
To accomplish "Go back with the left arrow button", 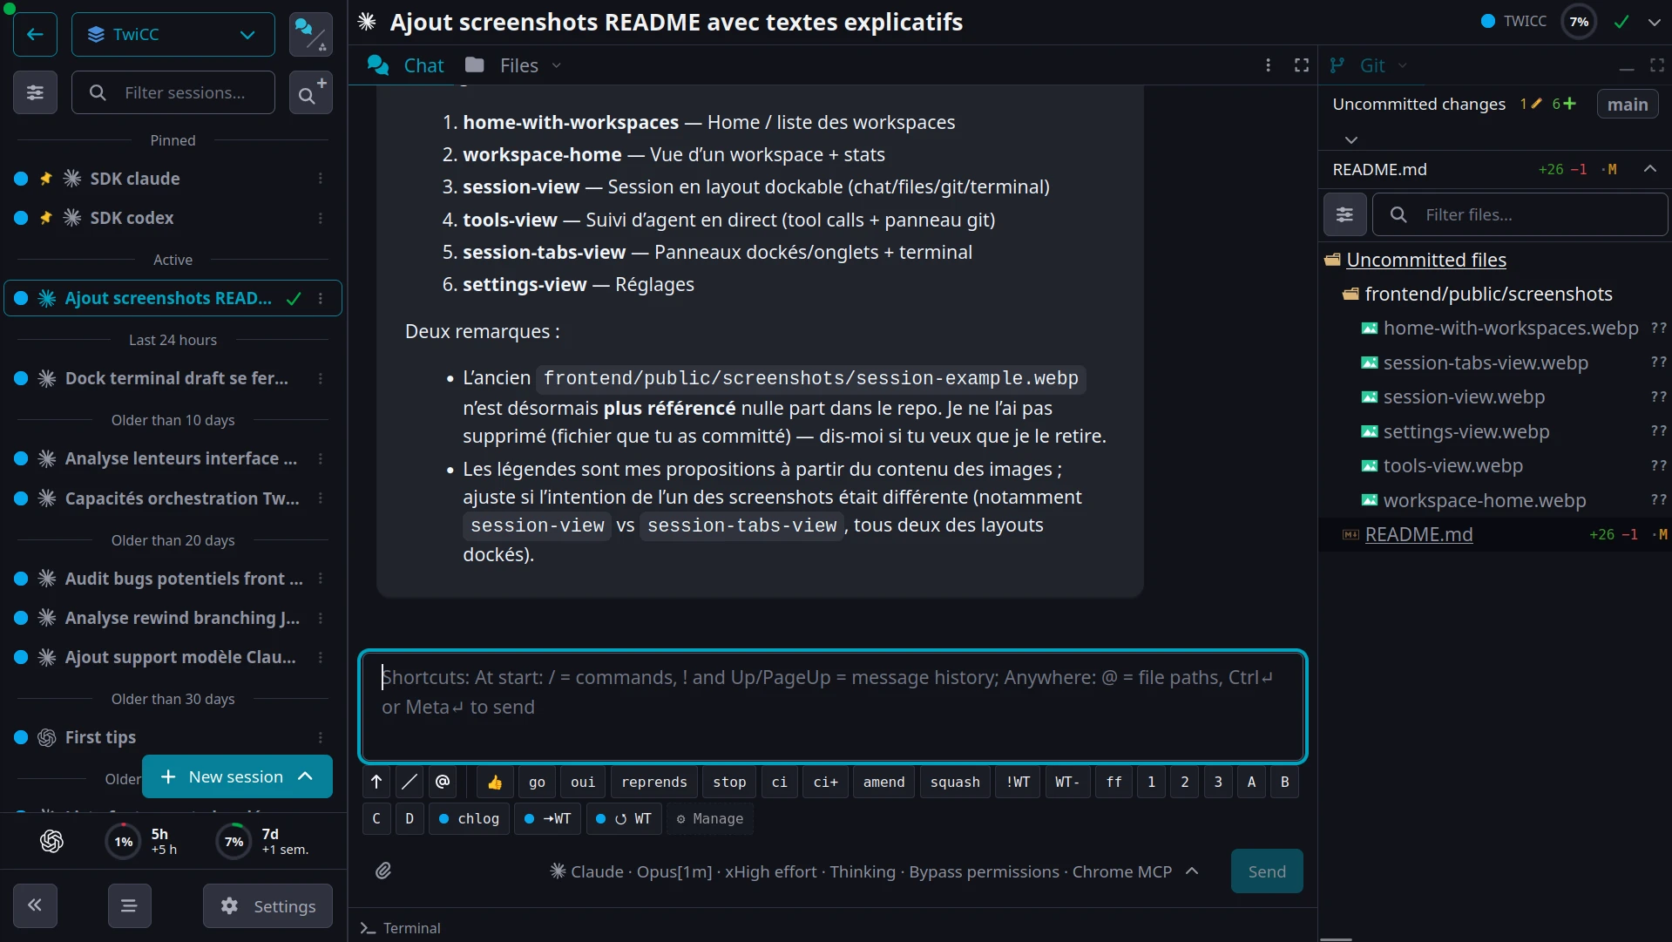I will [35, 35].
